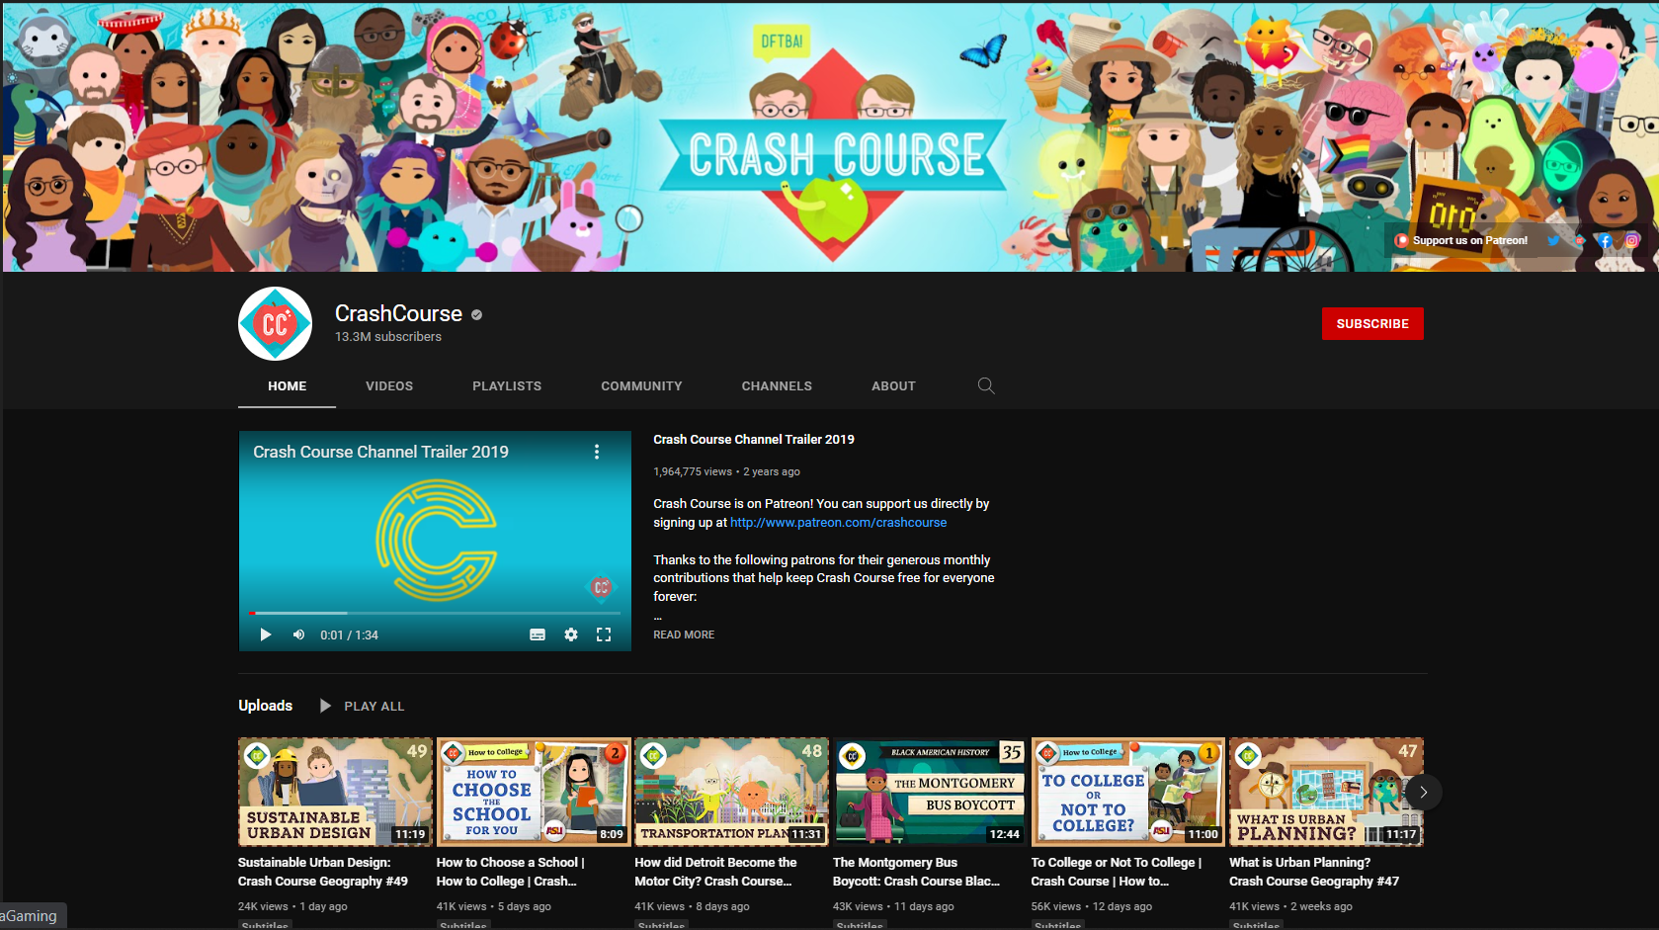Screen dimensions: 1659x930
Task: Play all uploads
Action: pos(362,706)
